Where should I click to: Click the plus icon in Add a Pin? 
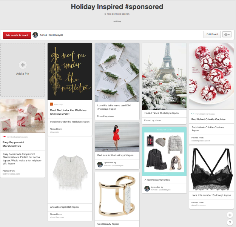coord(23,65)
